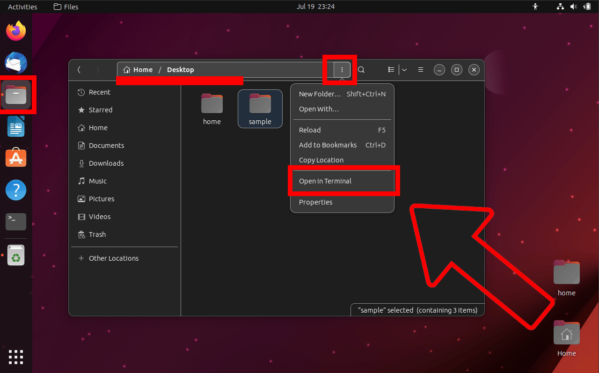
Task: Switch to list view in the toolbar
Action: click(391, 69)
